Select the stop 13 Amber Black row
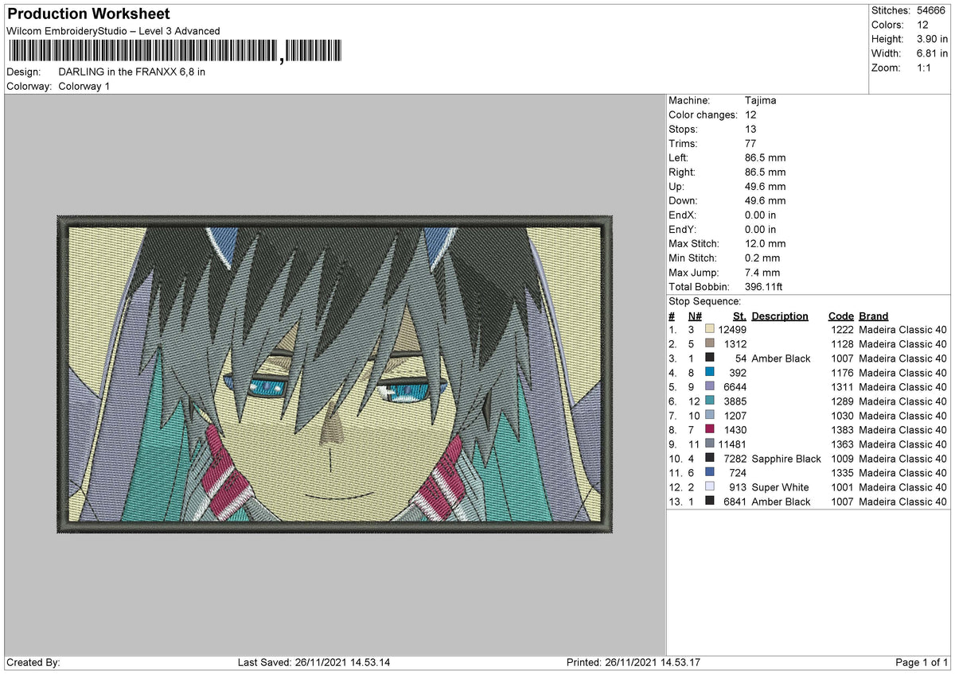This screenshot has width=955, height=674. pos(808,501)
